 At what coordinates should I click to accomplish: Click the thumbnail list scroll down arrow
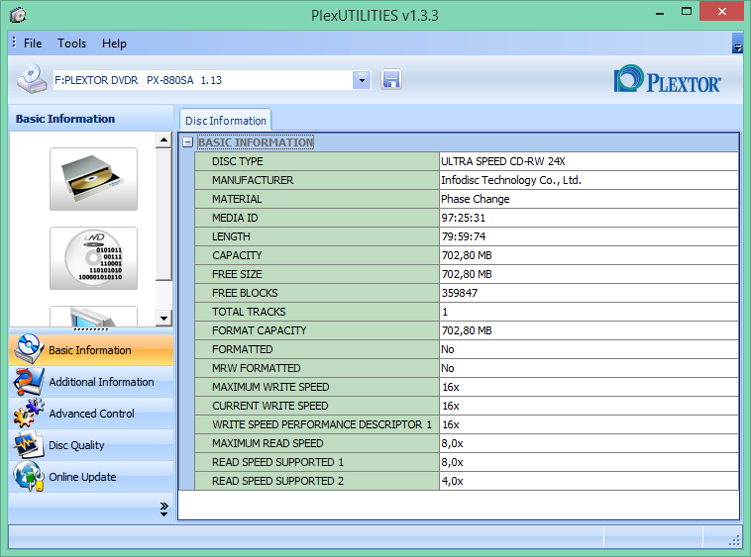click(x=163, y=318)
